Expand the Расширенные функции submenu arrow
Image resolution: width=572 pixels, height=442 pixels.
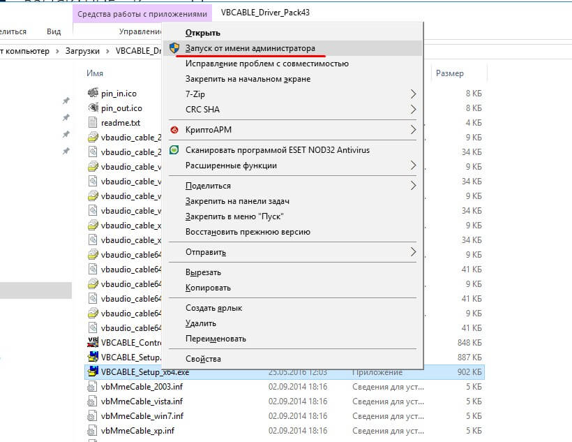pyautogui.click(x=413, y=165)
